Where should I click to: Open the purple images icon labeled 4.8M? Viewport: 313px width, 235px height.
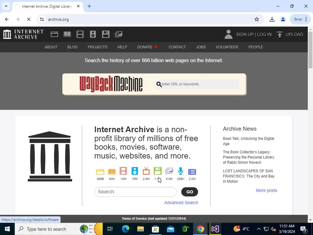(x=169, y=171)
